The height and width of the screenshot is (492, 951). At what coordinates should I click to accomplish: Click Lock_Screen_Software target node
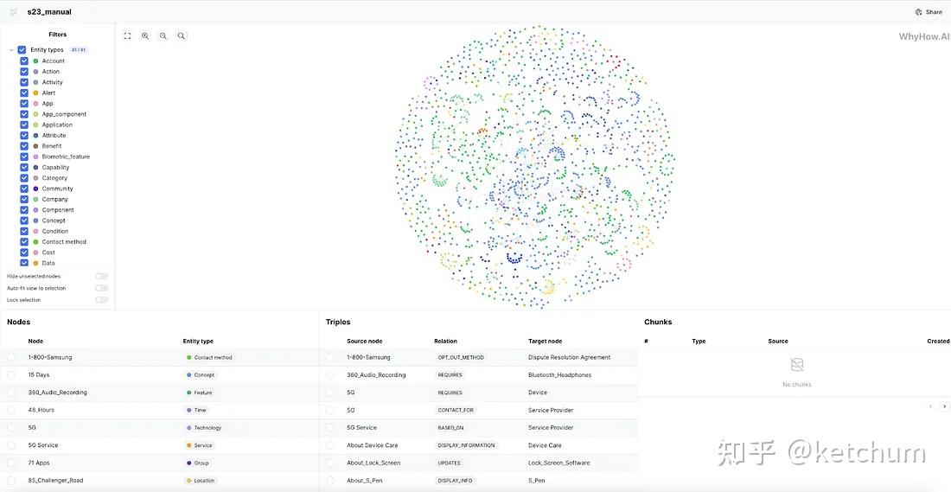coord(559,463)
